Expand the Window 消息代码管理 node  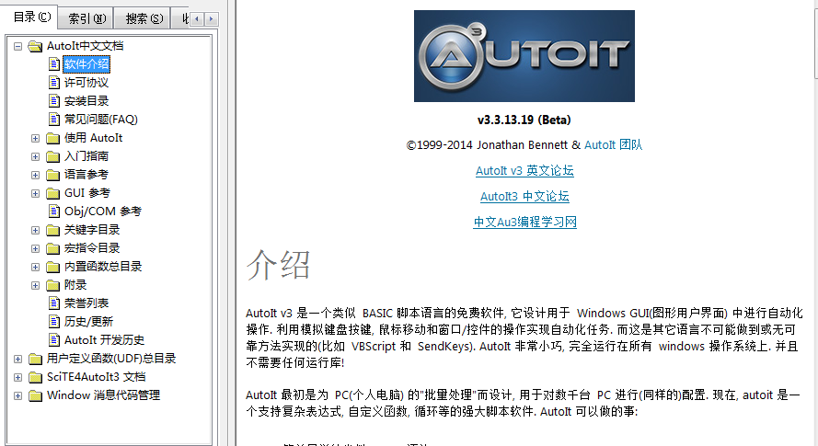17,396
